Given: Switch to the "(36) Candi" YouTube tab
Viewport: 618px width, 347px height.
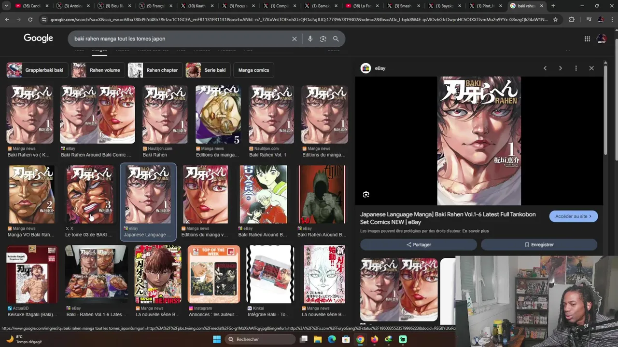Looking at the screenshot, I should point(32,6).
